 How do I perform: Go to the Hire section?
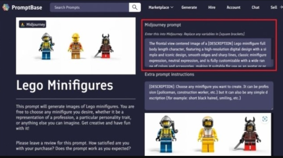212,8
